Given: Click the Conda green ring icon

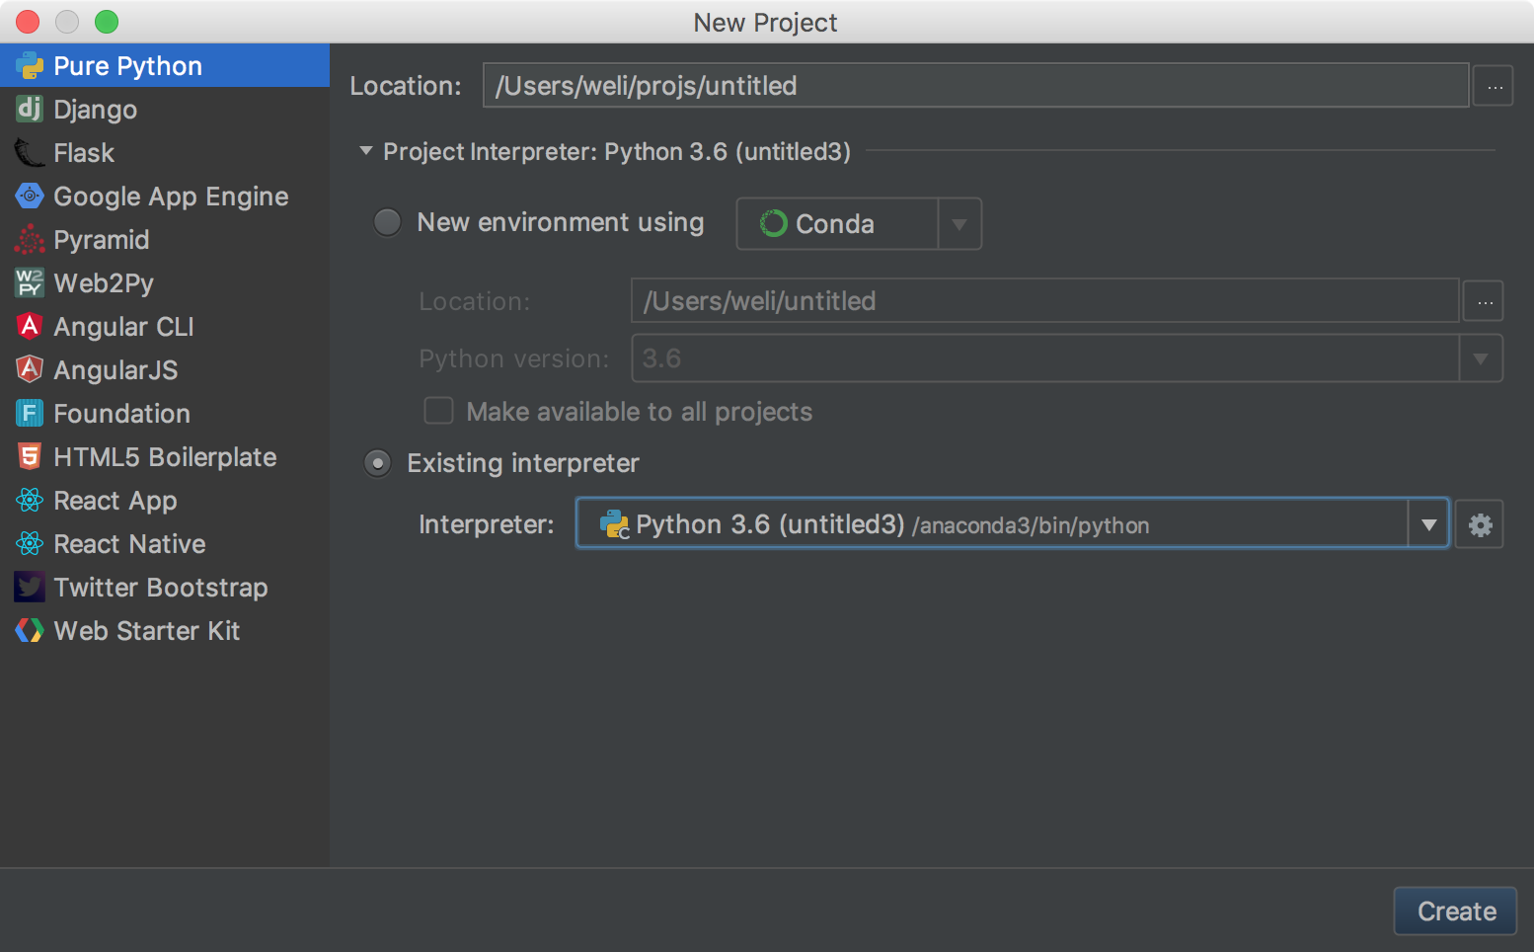Looking at the screenshot, I should pos(773,224).
